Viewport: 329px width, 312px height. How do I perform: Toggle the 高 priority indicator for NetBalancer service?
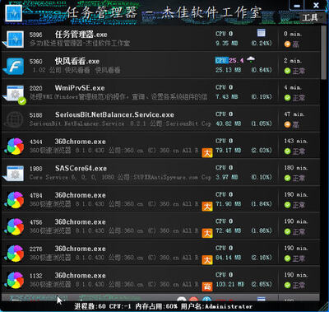pyautogui.click(x=291, y=124)
